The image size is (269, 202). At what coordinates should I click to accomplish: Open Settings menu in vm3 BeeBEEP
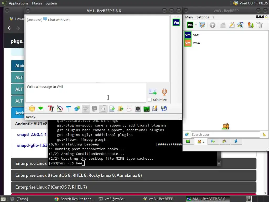pos(203,17)
